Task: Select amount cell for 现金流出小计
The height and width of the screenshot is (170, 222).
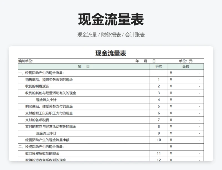Action: click(186, 133)
